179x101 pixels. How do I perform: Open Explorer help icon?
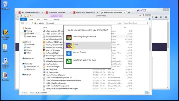[150, 19]
